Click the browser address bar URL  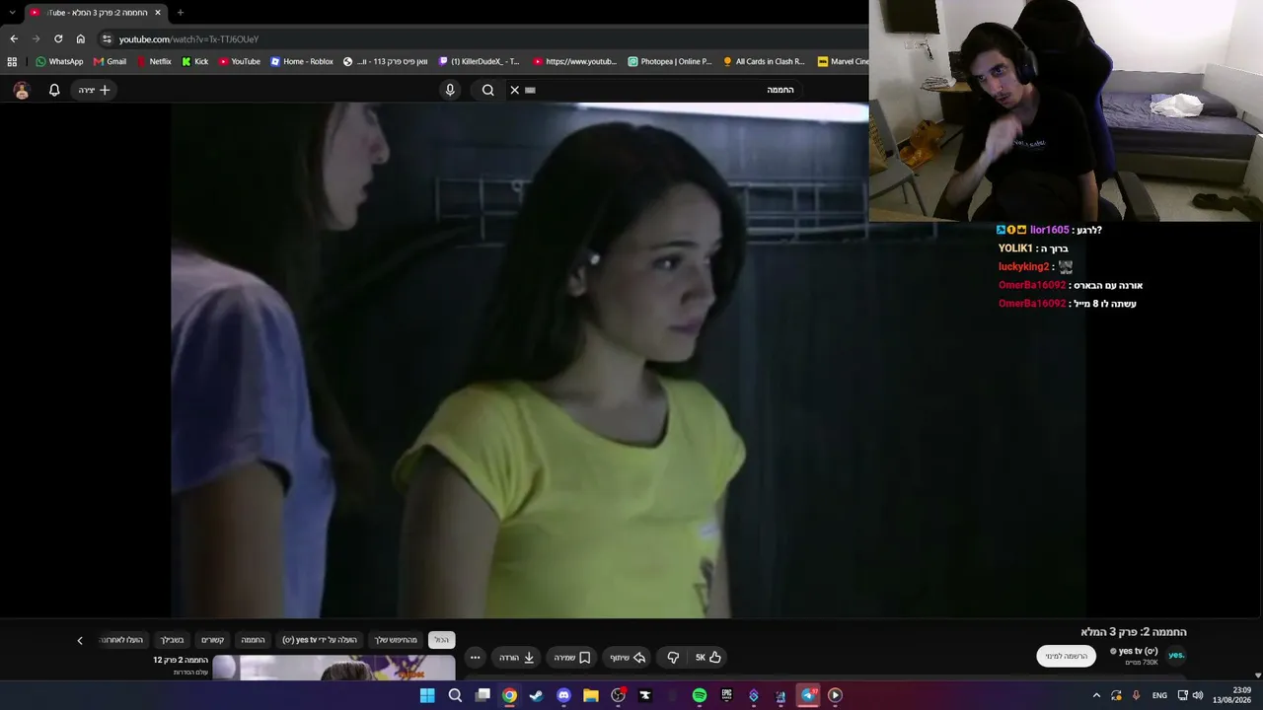coord(188,39)
